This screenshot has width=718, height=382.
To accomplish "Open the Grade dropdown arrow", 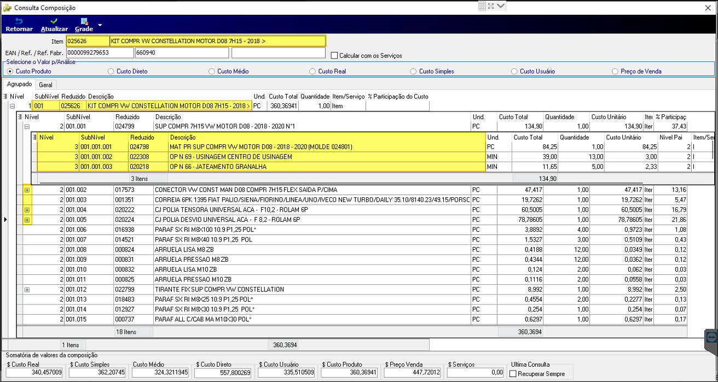I will point(101,26).
